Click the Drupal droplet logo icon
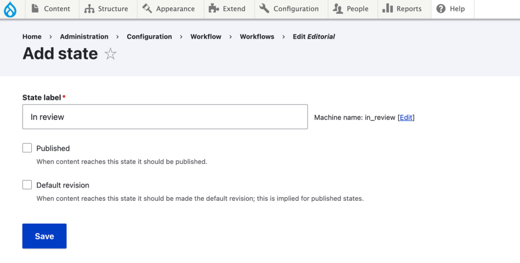 tap(10, 9)
